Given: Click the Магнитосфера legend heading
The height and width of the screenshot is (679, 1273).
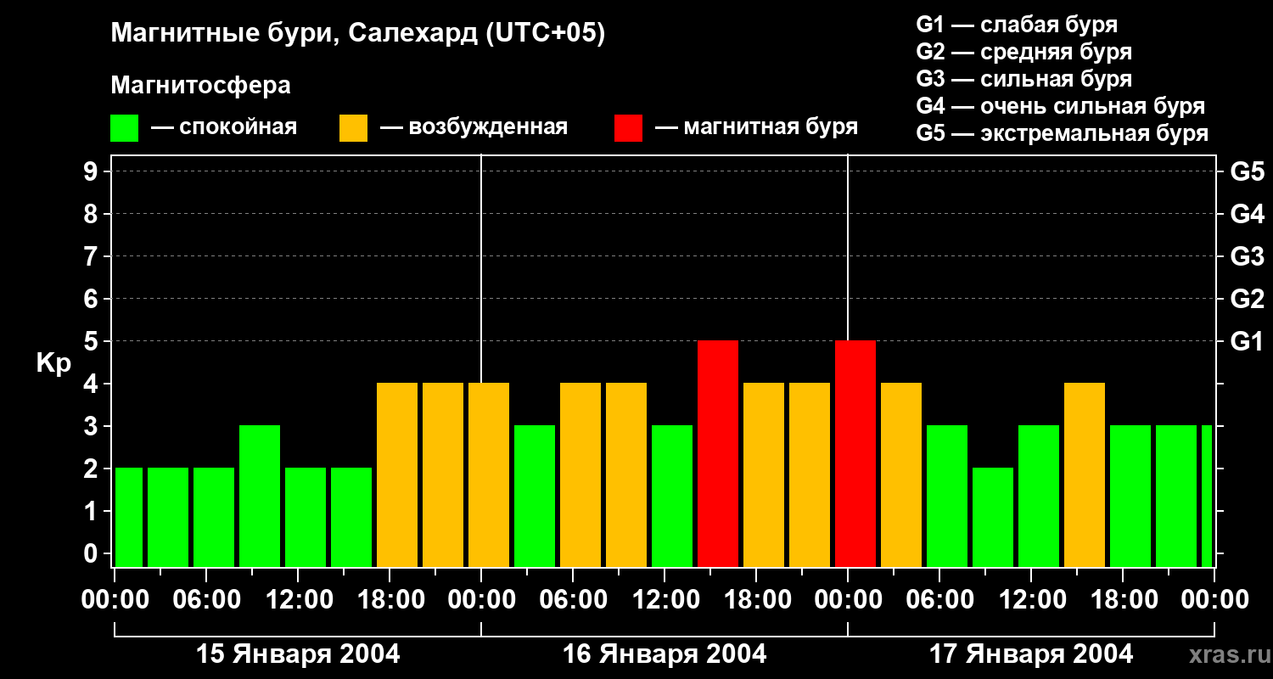Looking at the screenshot, I should pos(201,86).
